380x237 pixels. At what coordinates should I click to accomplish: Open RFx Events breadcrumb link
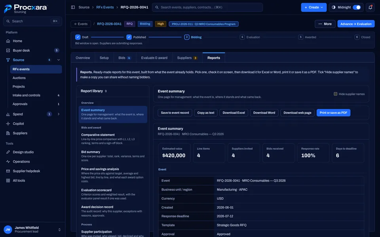(x=105, y=7)
